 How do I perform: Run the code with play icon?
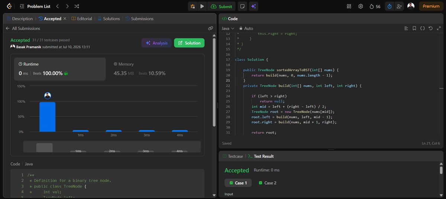[202, 6]
